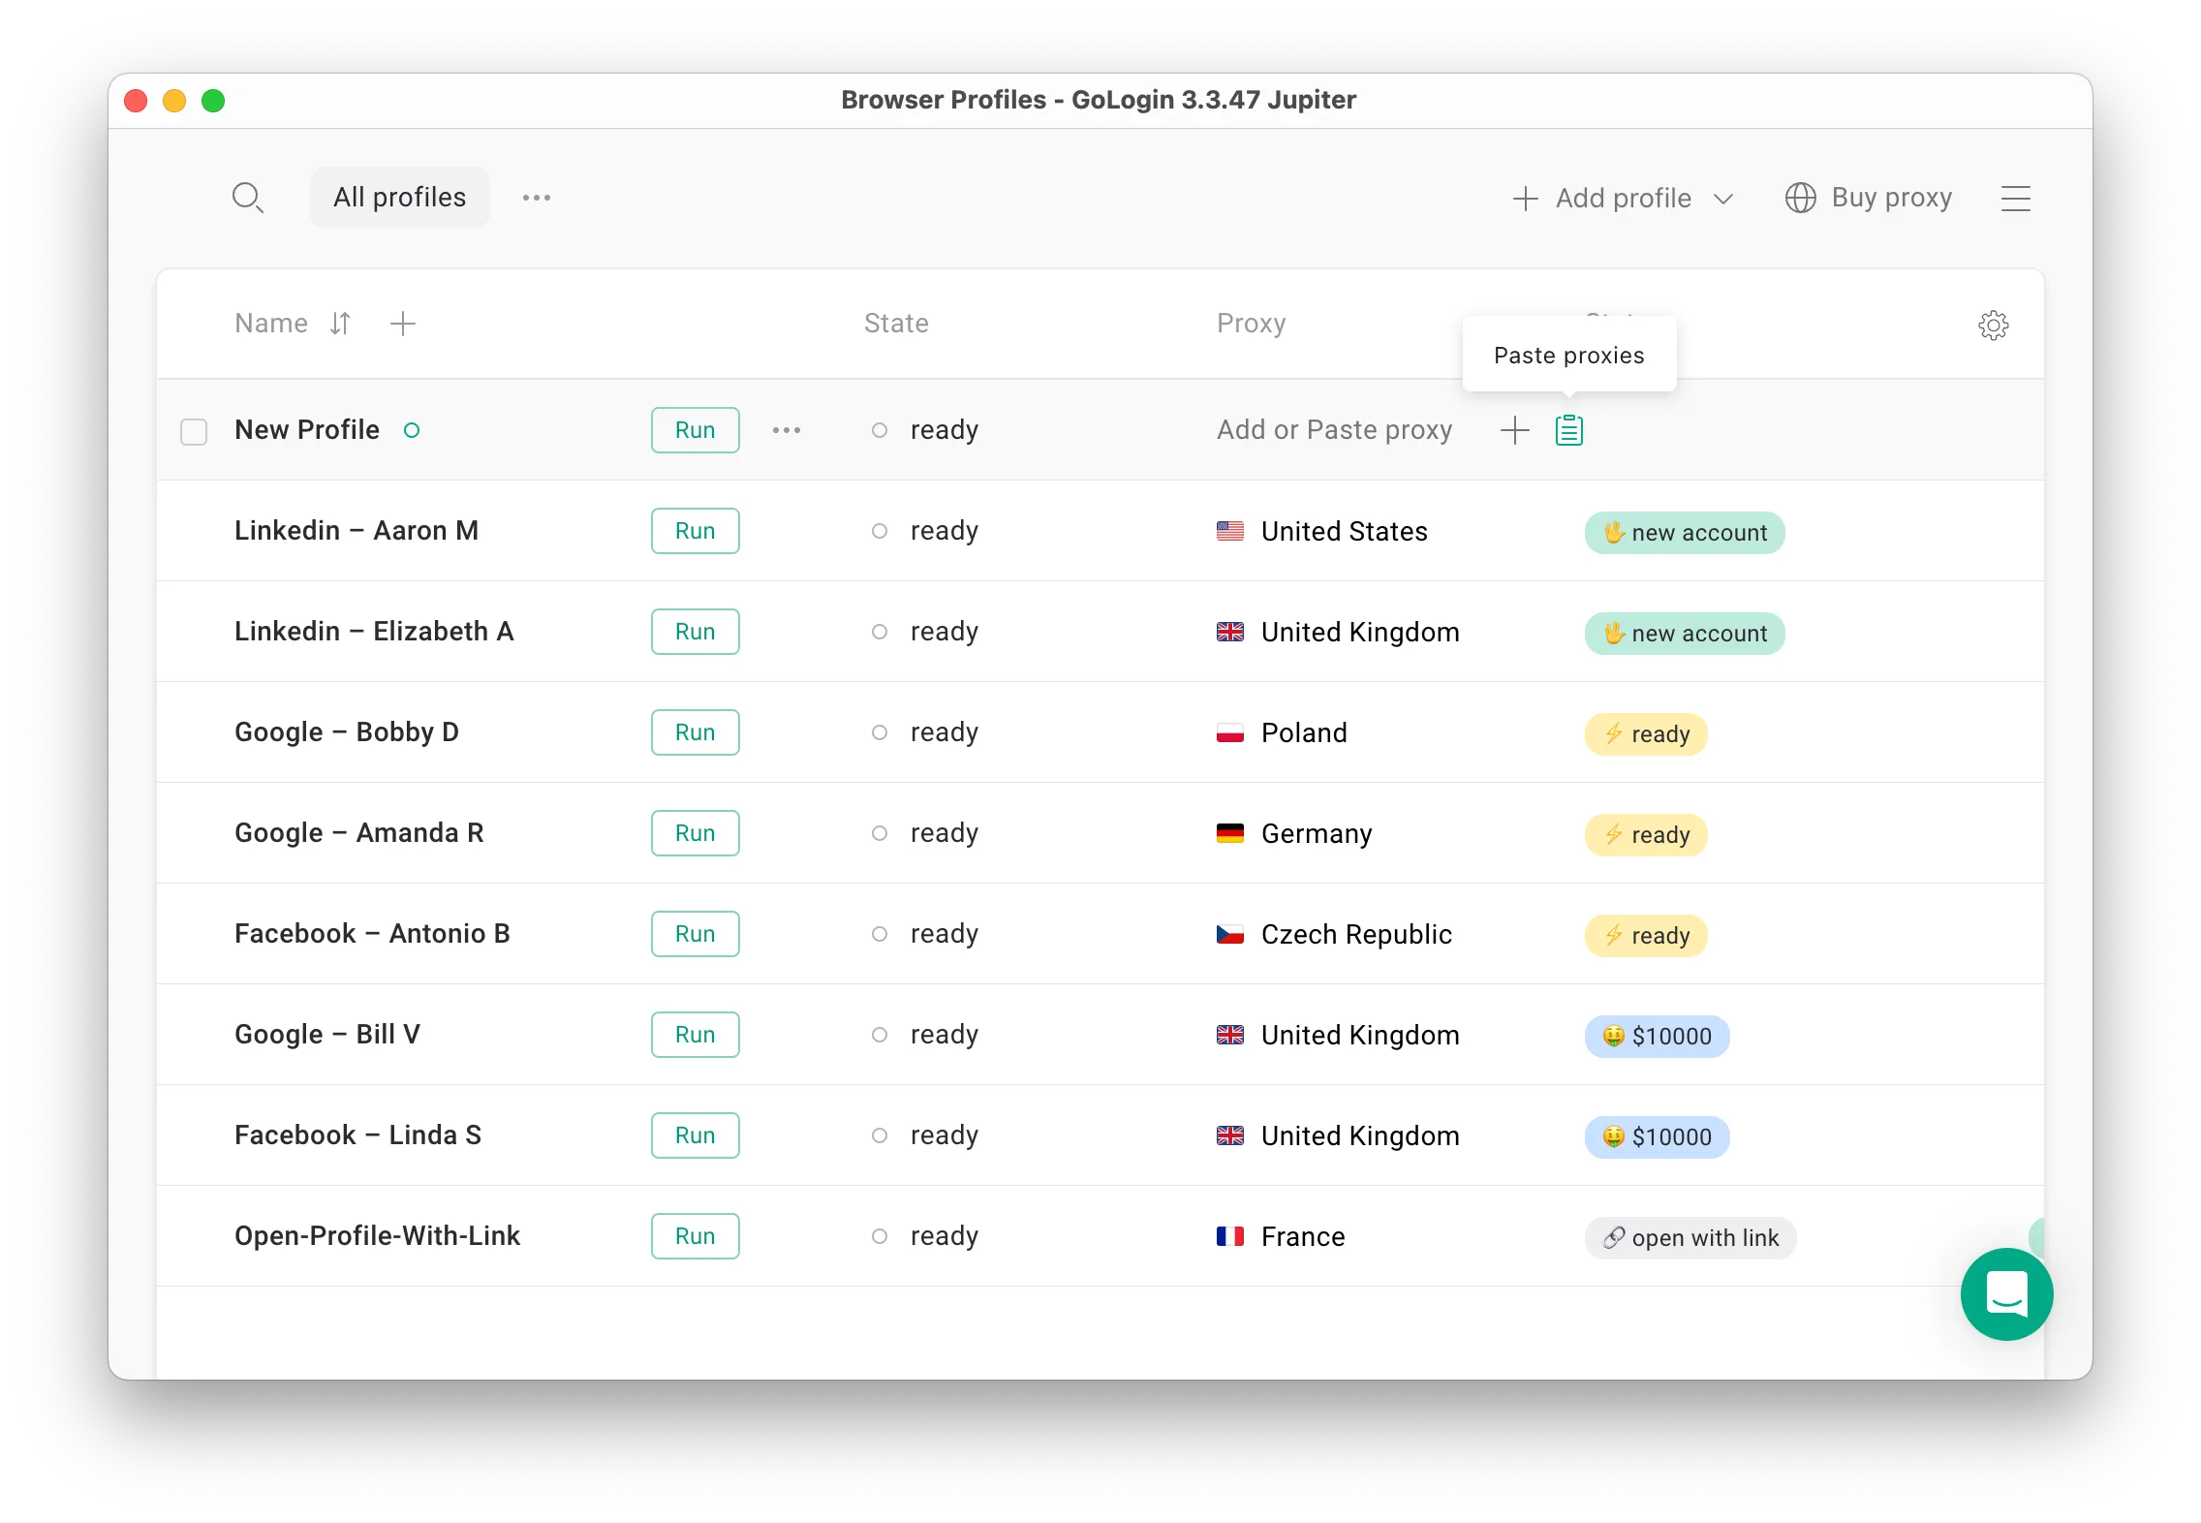Add proxy with plus icon in New Profile row

tap(1515, 430)
